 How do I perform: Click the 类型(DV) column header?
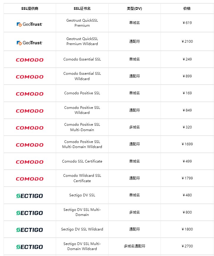coord(134,9)
